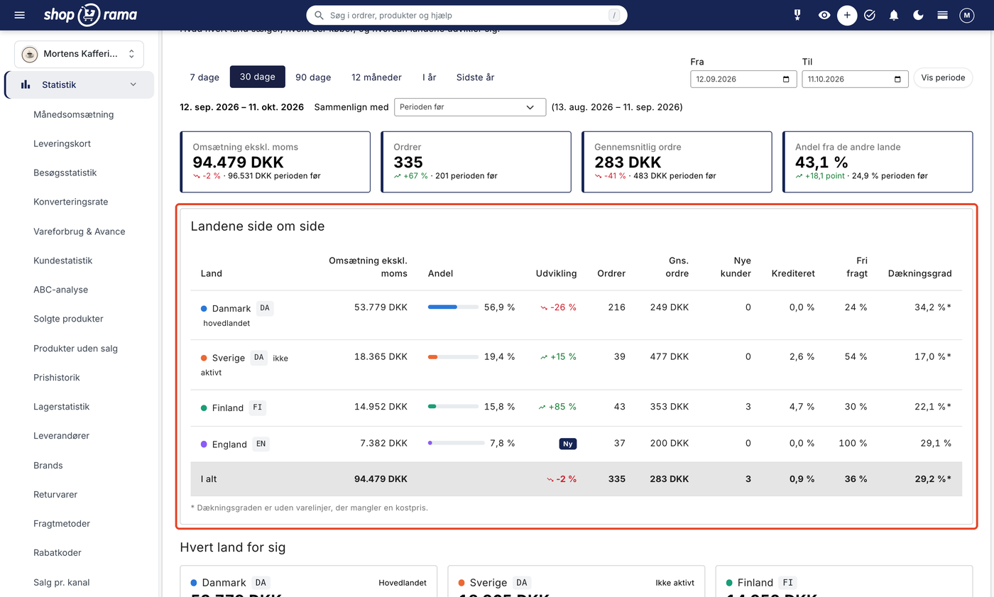
Task: Open ABC-analyse in sidebar
Action: 61,290
